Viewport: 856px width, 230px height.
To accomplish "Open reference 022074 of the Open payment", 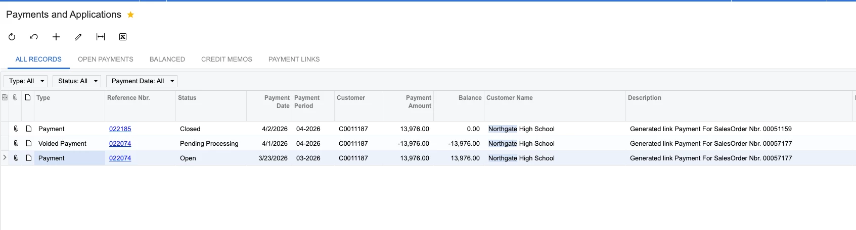I will [120, 158].
